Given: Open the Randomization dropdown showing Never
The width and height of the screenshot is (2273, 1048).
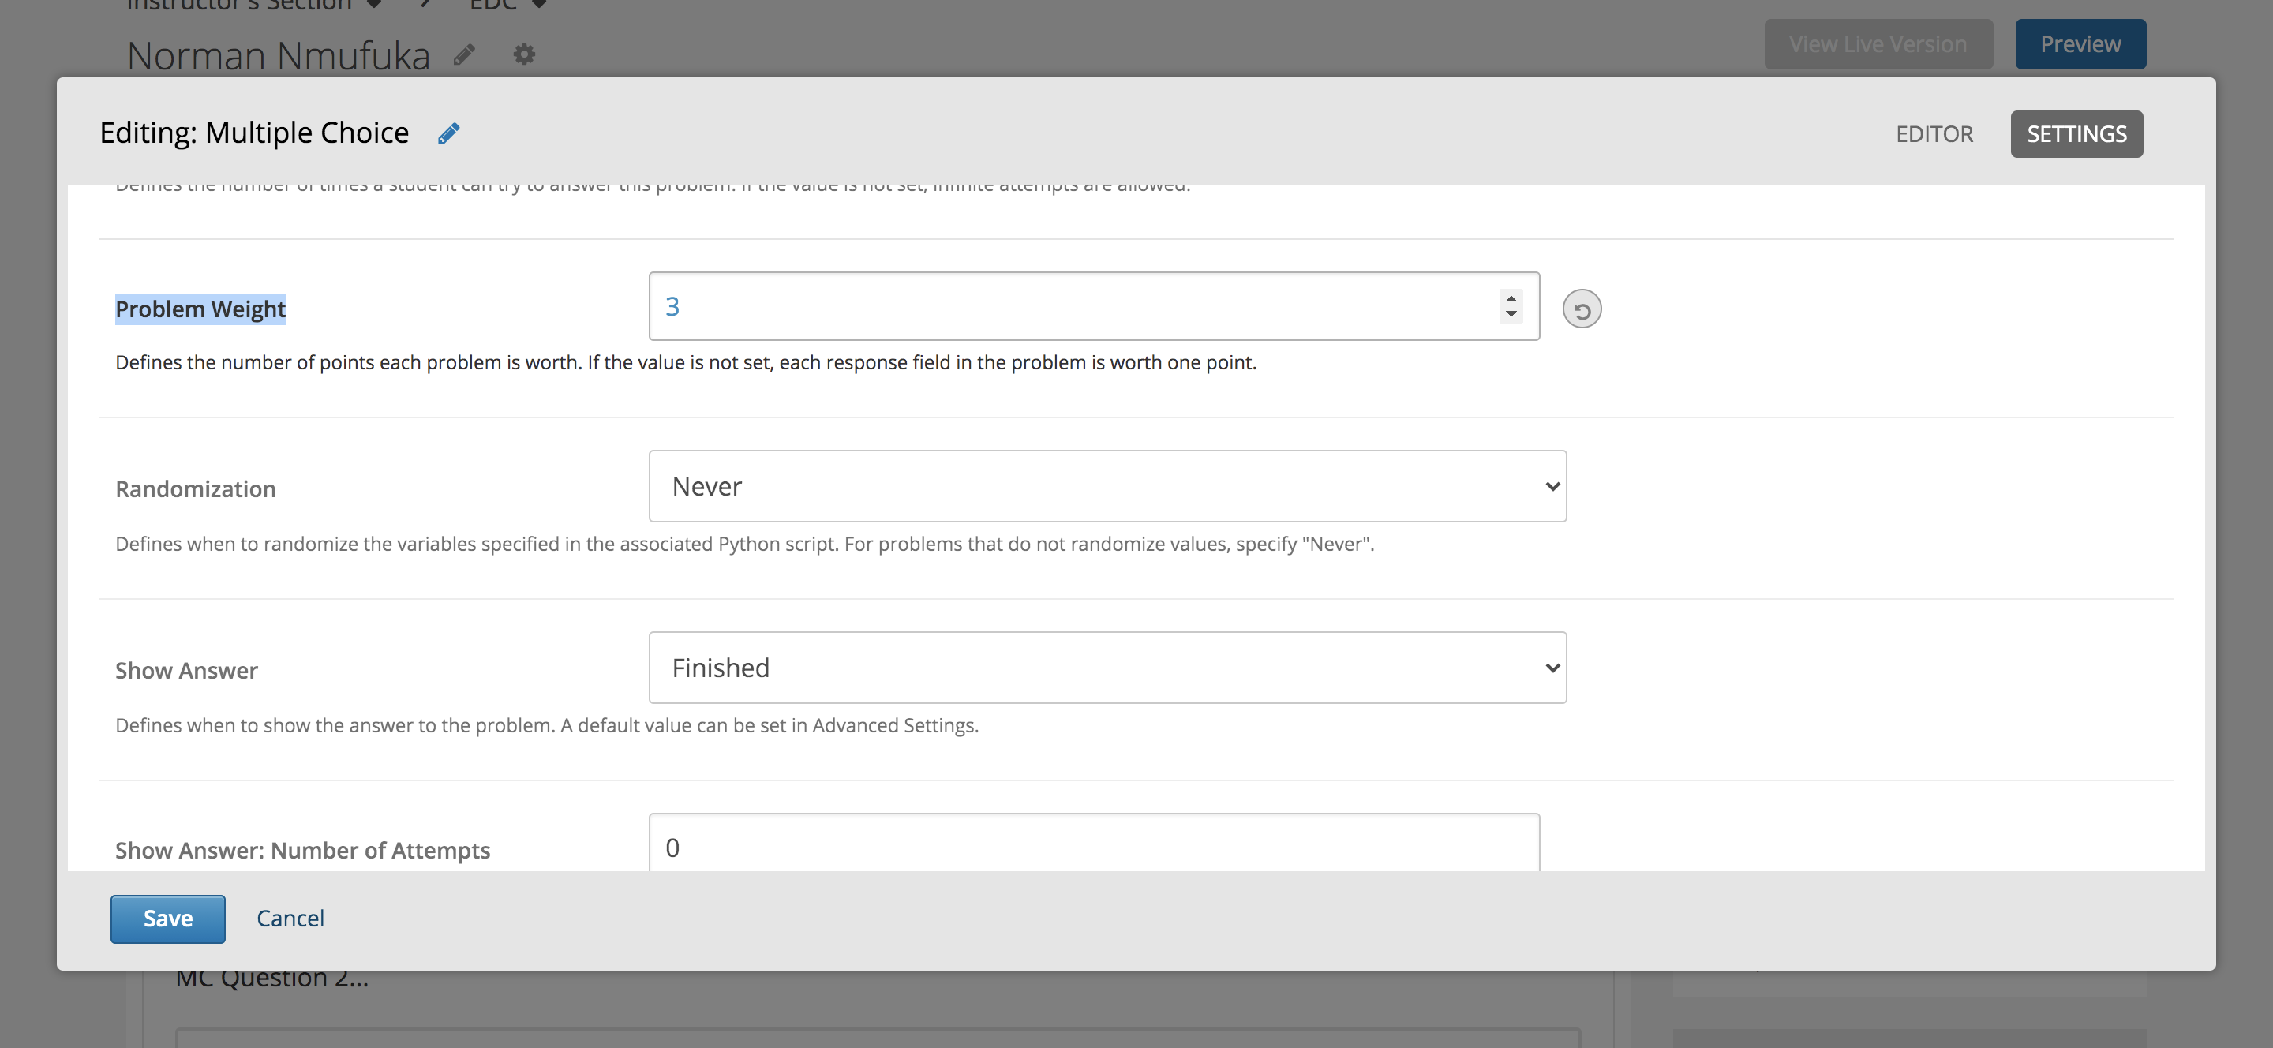Looking at the screenshot, I should 1107,486.
